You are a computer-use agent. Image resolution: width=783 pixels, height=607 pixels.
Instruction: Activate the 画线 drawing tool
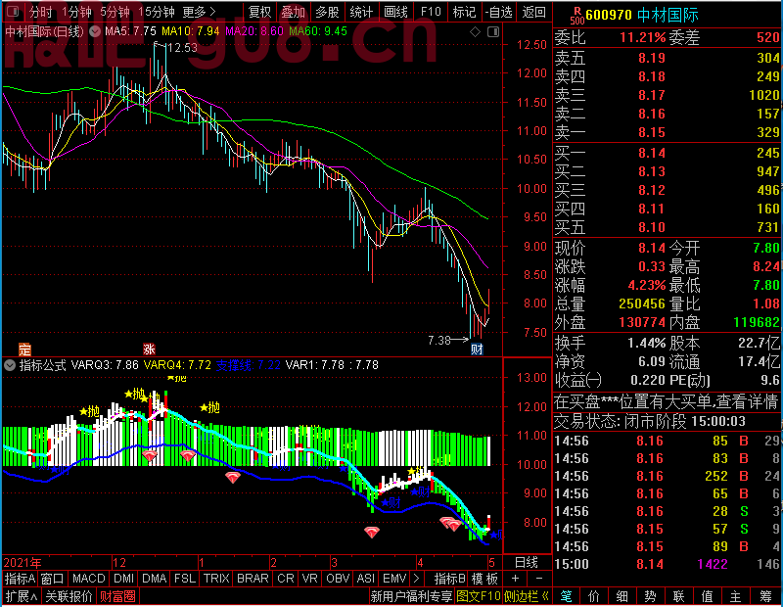point(395,12)
